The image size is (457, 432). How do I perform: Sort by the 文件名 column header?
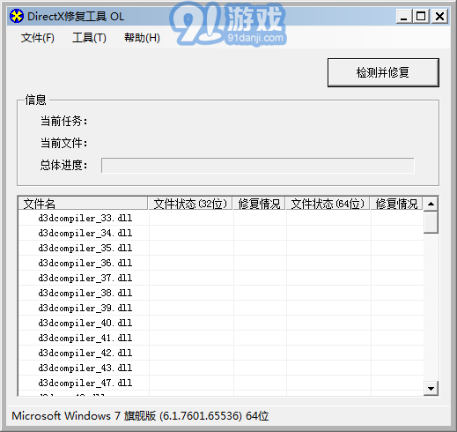(83, 204)
